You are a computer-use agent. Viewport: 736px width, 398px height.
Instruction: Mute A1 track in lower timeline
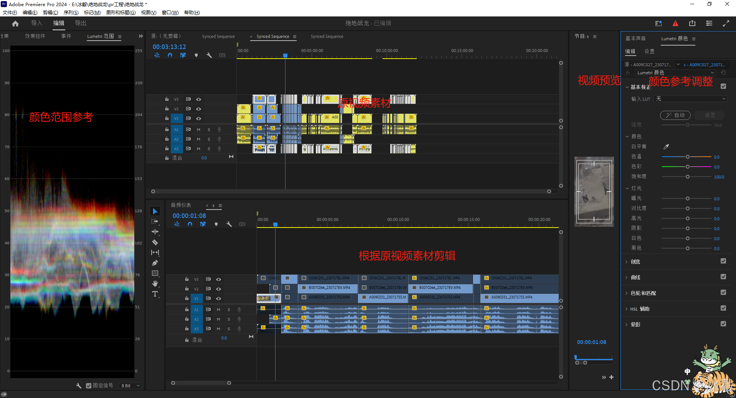pos(219,310)
